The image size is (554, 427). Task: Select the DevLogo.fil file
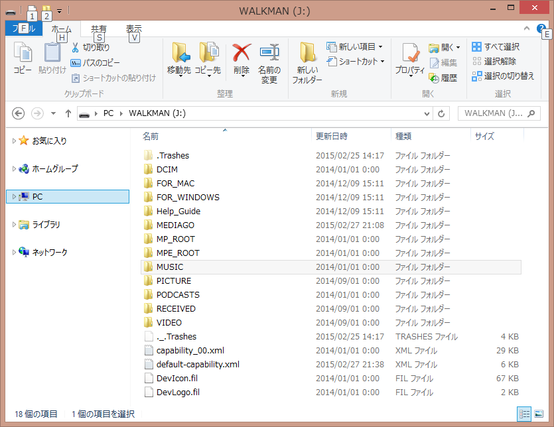click(x=330, y=393)
